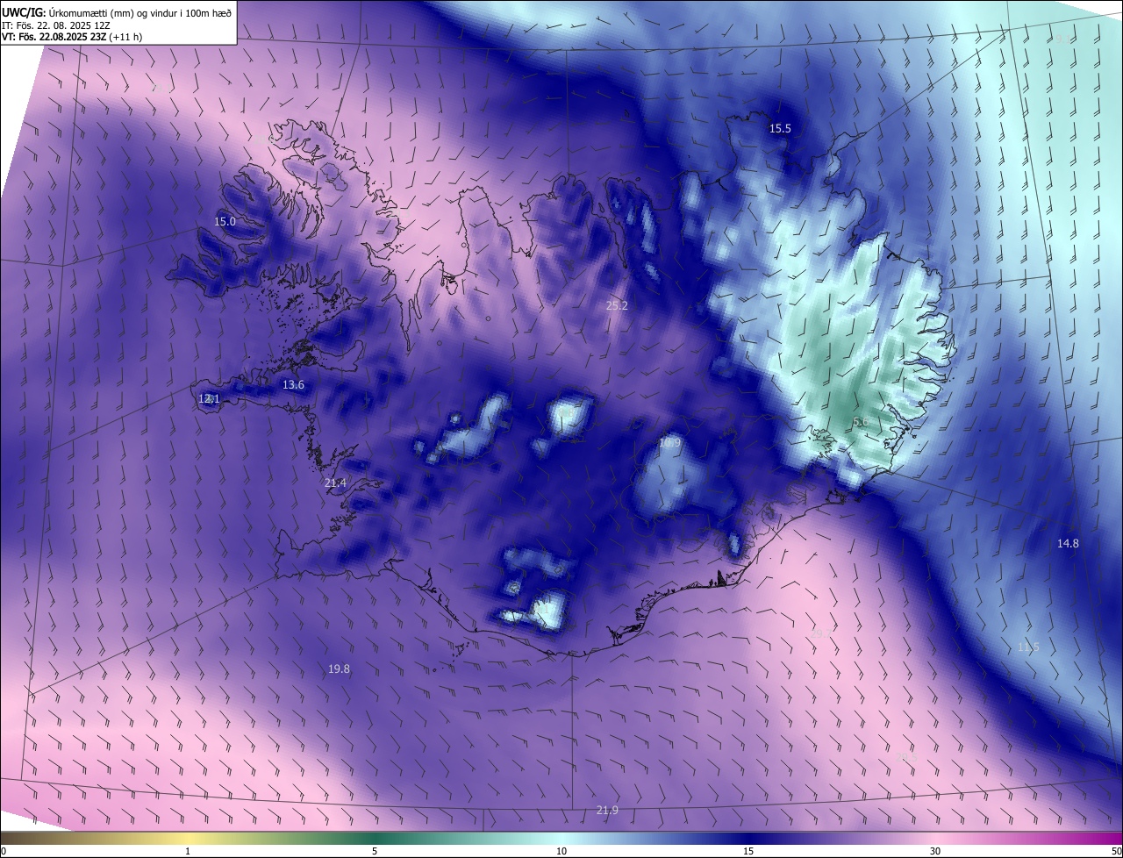Click the 15.0 value over the Westfjords
Screen dimensions: 1123x858
[x=225, y=221]
